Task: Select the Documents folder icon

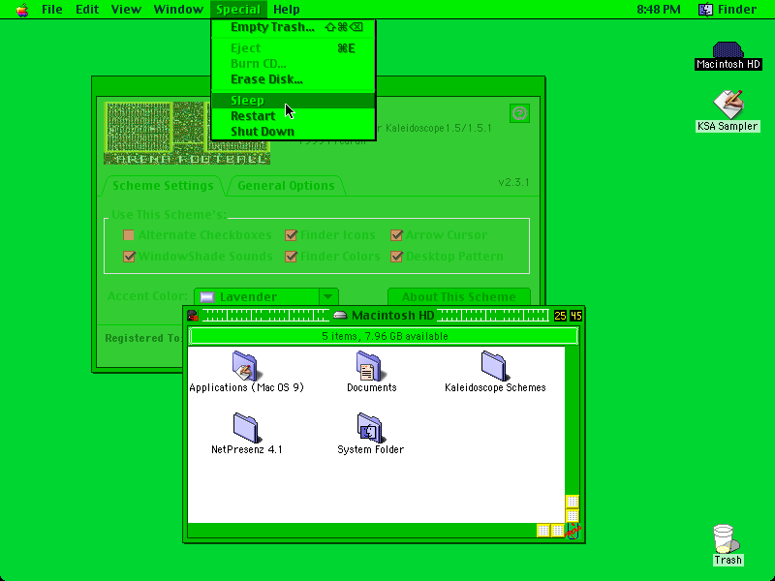Action: 369,366
